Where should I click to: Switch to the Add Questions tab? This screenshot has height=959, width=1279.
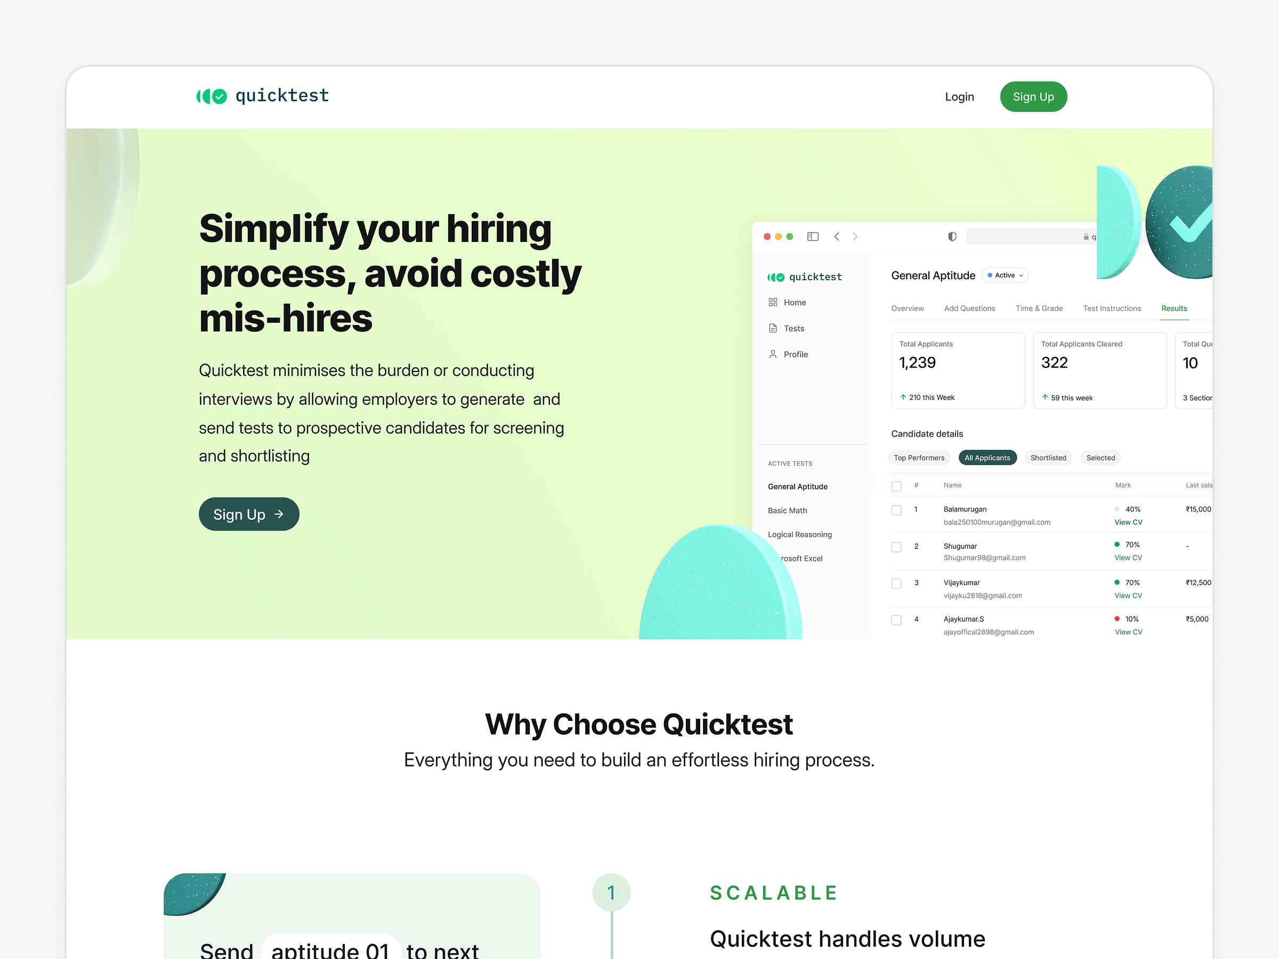click(968, 307)
